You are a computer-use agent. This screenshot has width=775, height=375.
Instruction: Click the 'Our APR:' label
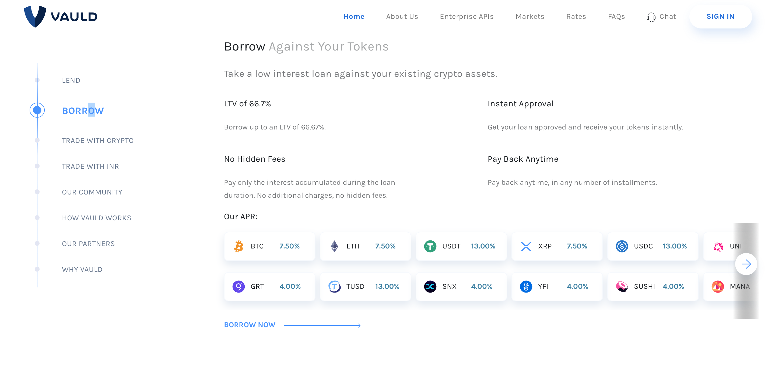[x=241, y=217]
